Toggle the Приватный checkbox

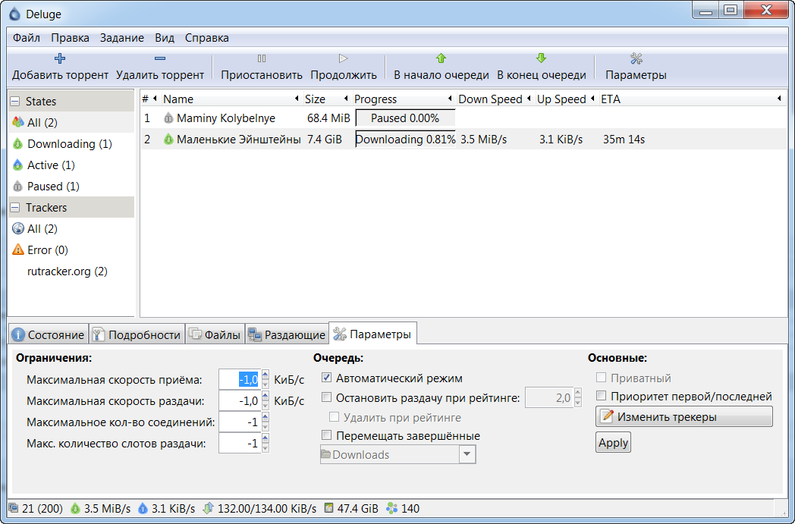coord(601,378)
